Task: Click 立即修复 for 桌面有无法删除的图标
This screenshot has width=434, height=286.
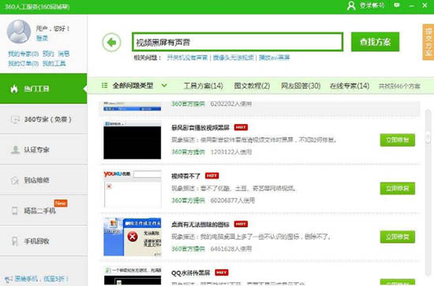Action: pos(398,237)
